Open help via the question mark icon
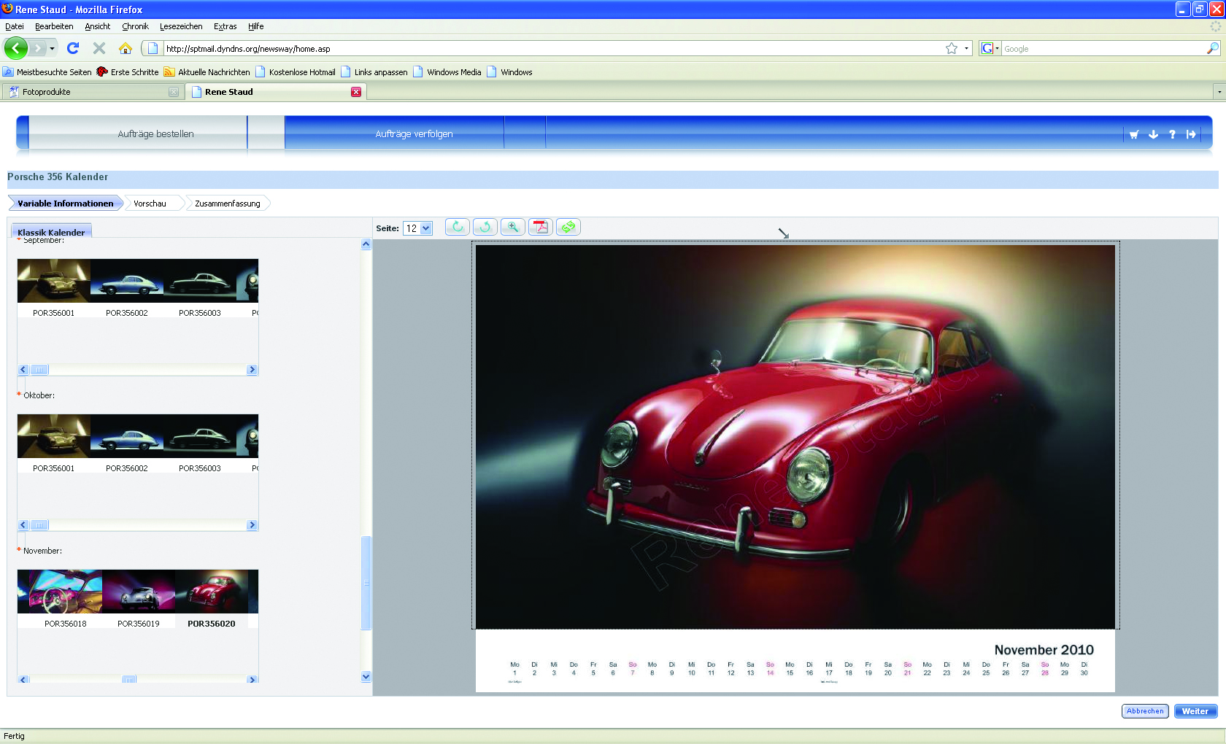The width and height of the screenshot is (1226, 744). click(1172, 134)
